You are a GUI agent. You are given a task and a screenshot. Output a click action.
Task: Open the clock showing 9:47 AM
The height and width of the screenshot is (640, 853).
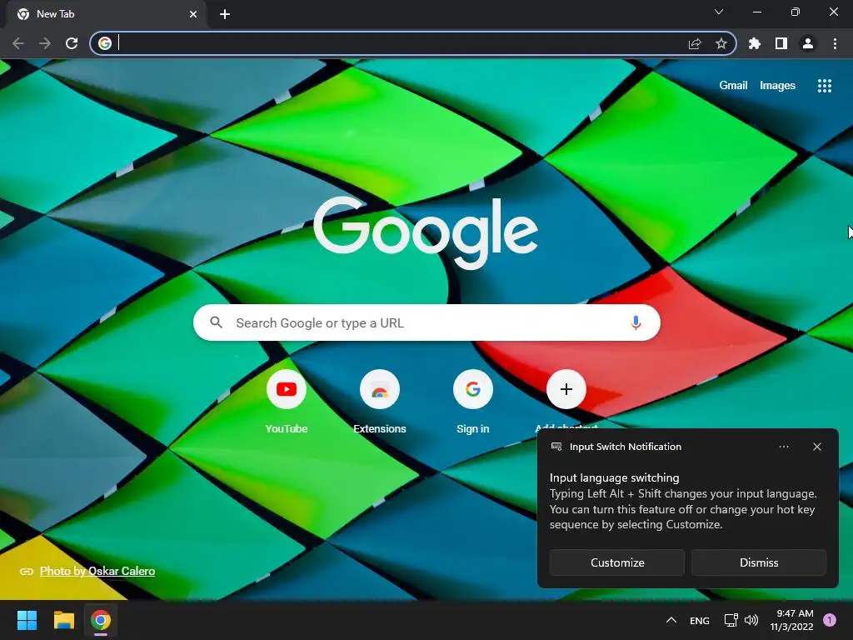(x=791, y=620)
